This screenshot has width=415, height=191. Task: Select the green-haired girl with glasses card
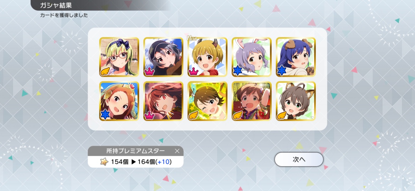click(119, 57)
